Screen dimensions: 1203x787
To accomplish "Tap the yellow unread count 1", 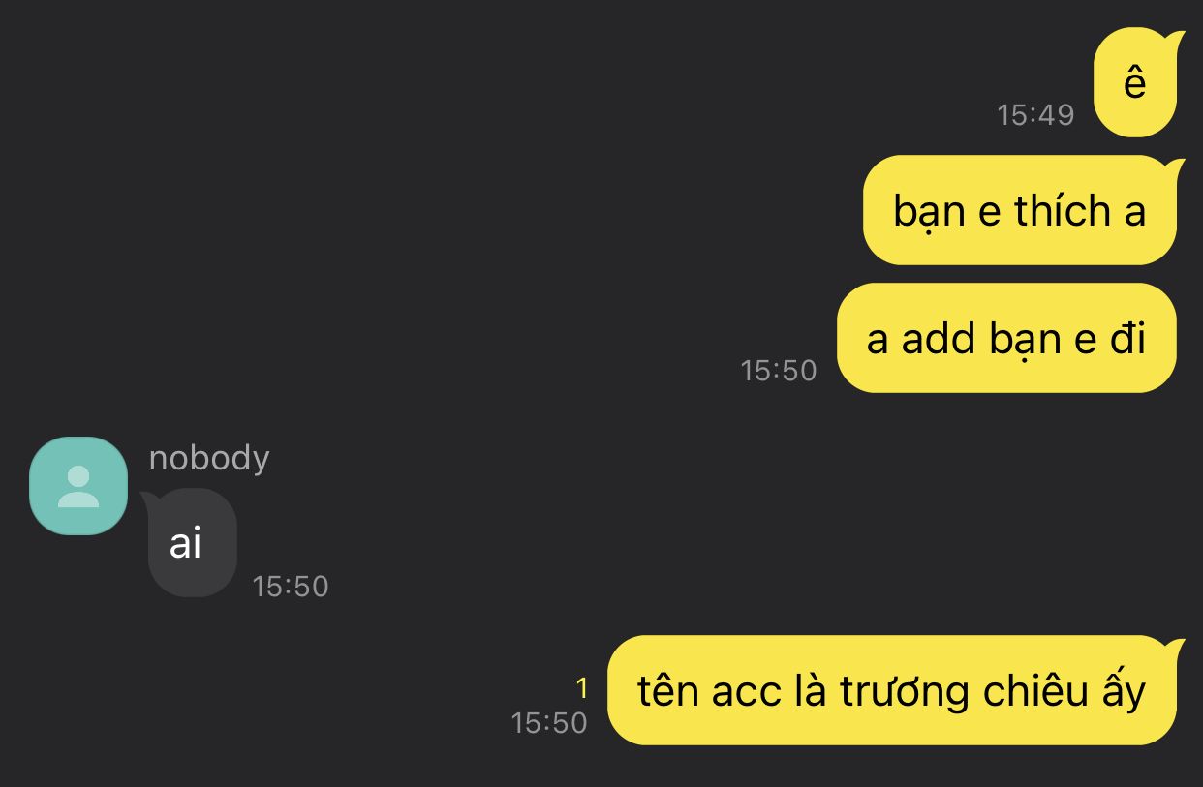I will 582,688.
